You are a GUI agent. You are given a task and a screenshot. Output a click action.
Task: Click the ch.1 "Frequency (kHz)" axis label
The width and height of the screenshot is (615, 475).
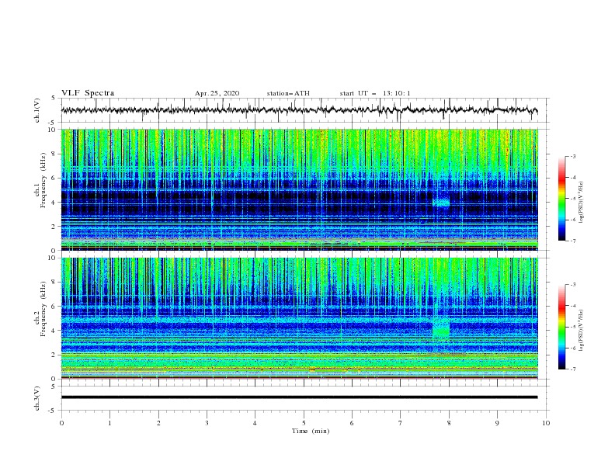point(43,179)
